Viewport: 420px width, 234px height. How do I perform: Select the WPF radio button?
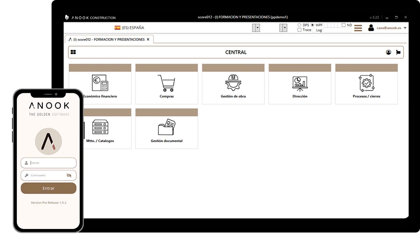pyautogui.click(x=312, y=25)
